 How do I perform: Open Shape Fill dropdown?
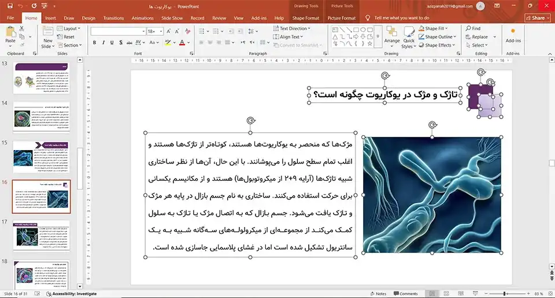tap(433, 28)
